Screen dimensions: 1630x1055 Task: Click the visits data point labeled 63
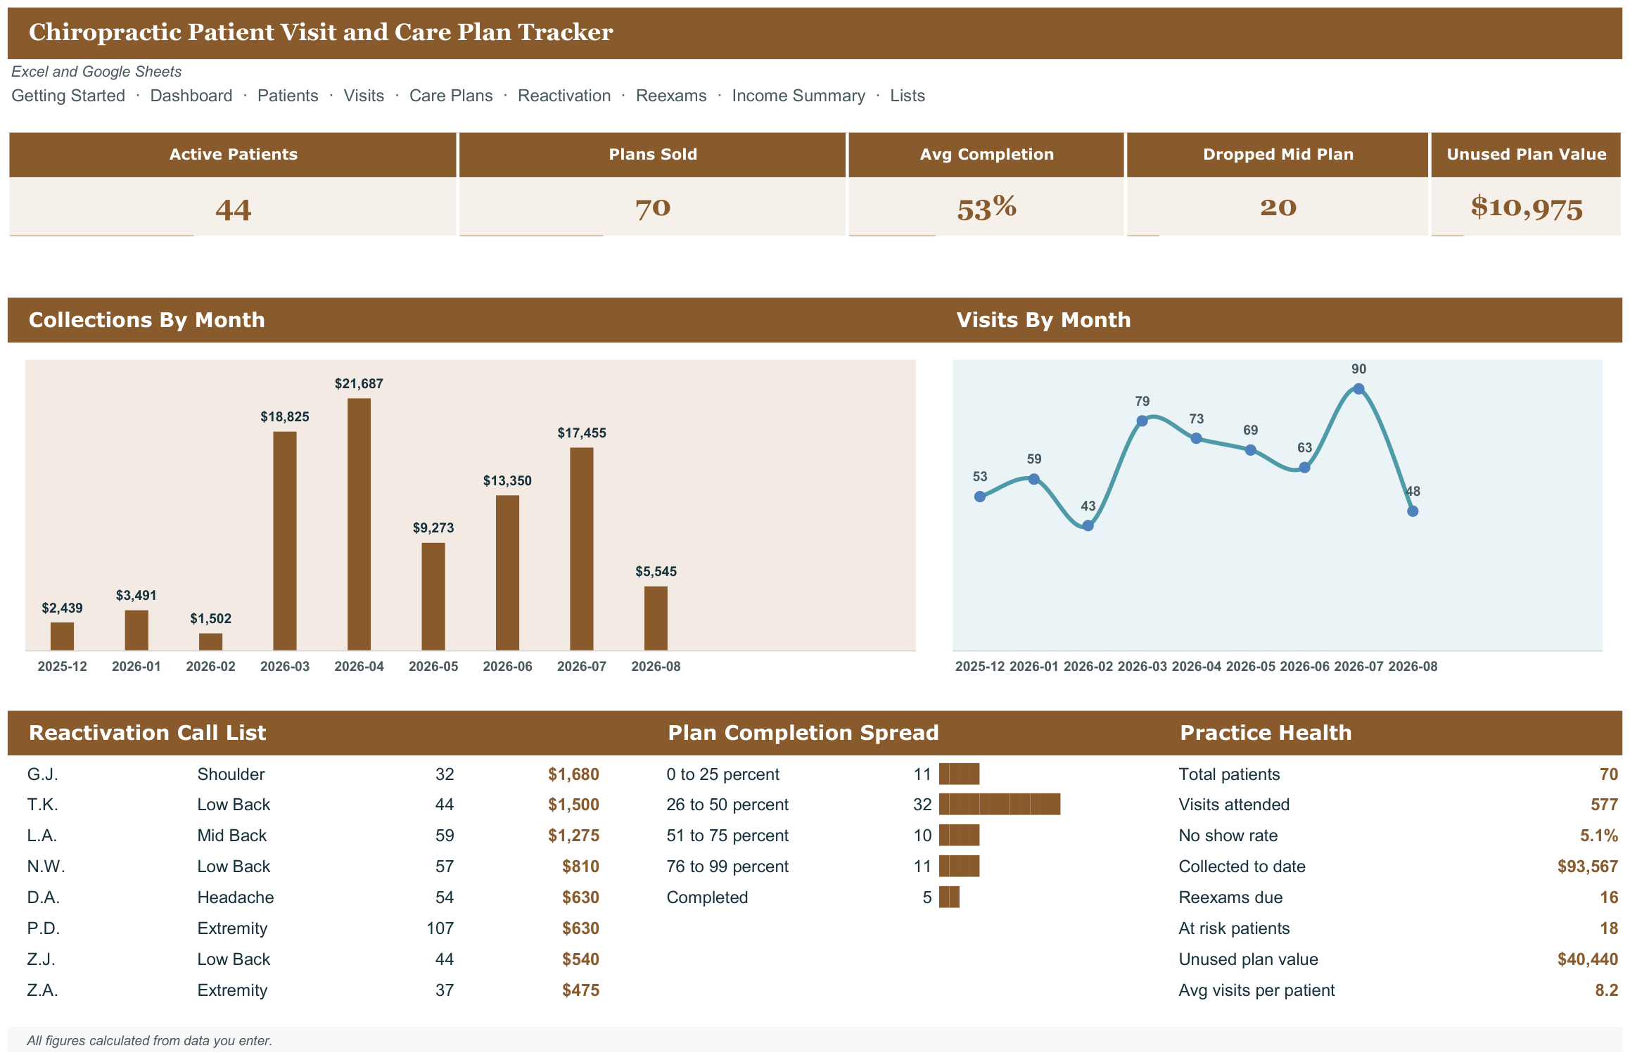point(1304,467)
